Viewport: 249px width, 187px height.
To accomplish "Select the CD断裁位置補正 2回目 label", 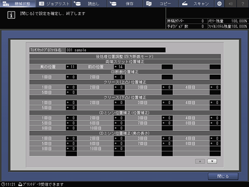I will point(94,77).
